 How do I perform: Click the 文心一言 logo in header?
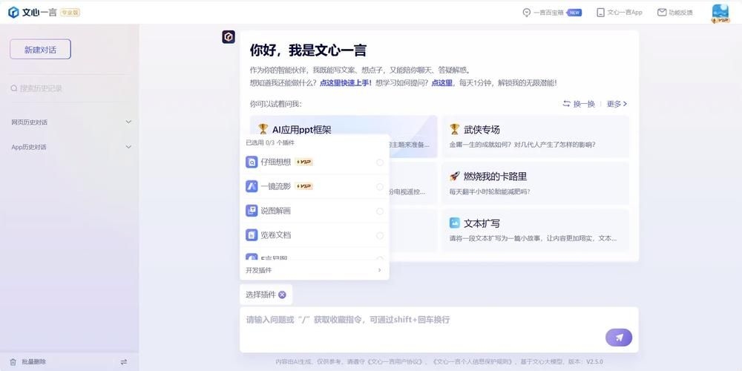tap(33, 13)
